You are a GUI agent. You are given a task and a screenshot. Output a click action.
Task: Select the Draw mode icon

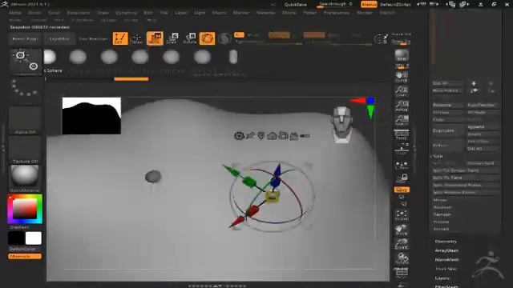pyautogui.click(x=137, y=38)
